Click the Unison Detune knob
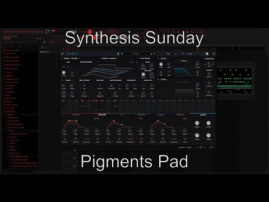The height and width of the screenshot is (202, 269). [x=72, y=85]
